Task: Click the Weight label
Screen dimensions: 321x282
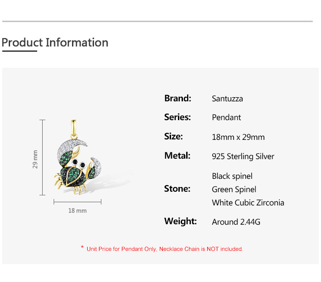Action: tap(180, 221)
